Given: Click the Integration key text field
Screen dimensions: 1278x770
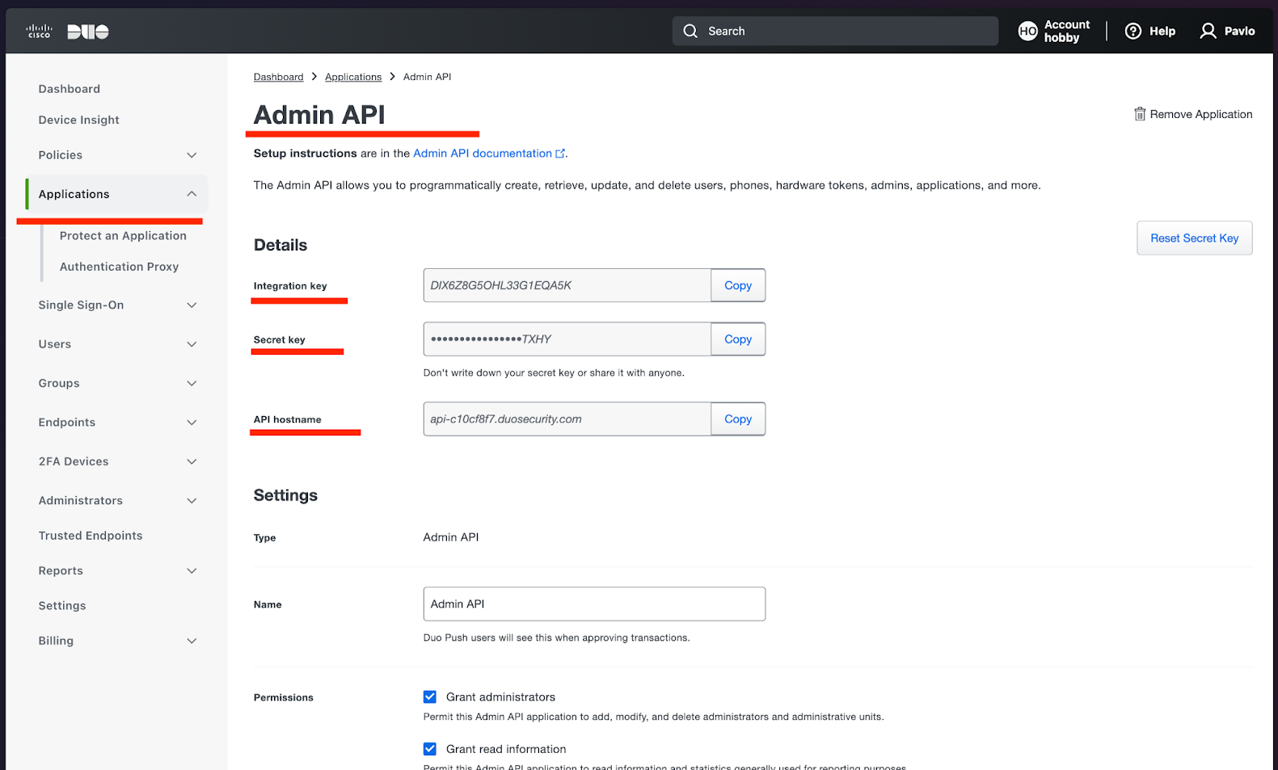Looking at the screenshot, I should click(567, 285).
